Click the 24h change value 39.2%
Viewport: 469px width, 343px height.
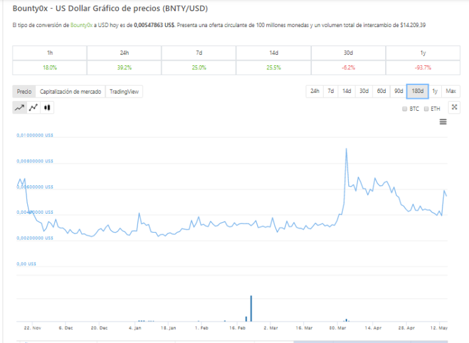click(x=124, y=67)
